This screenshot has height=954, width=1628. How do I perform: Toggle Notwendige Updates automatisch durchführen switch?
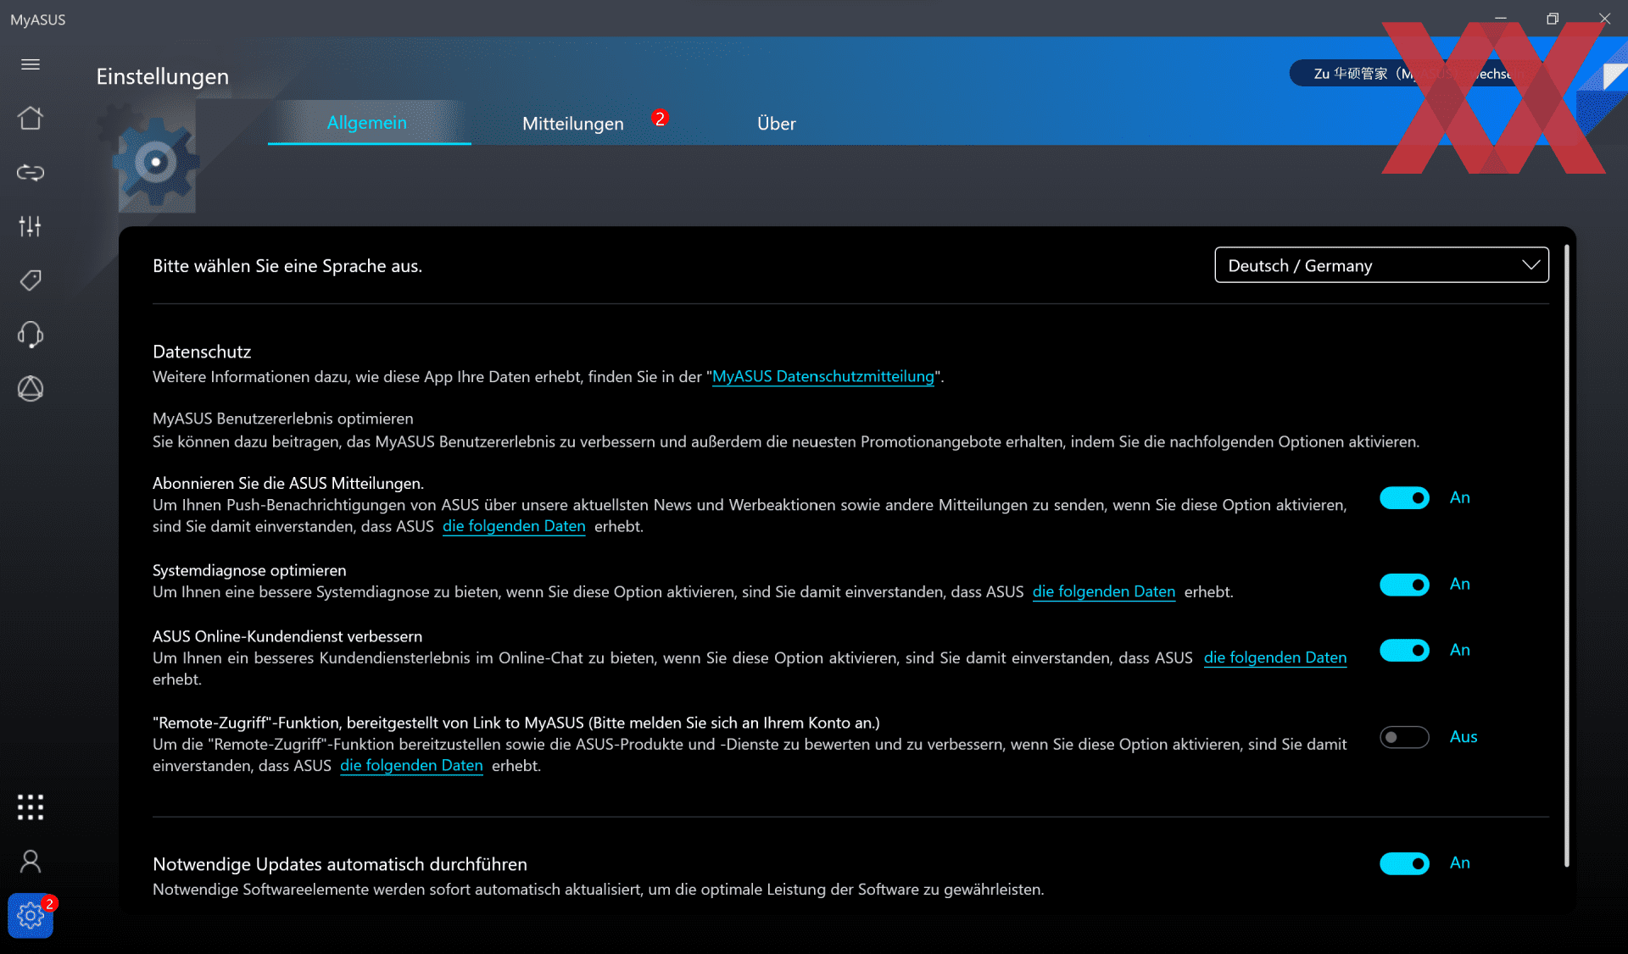click(1404, 863)
